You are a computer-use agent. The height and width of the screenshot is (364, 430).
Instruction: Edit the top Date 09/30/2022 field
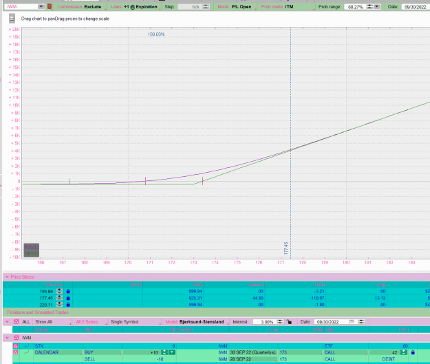415,7
